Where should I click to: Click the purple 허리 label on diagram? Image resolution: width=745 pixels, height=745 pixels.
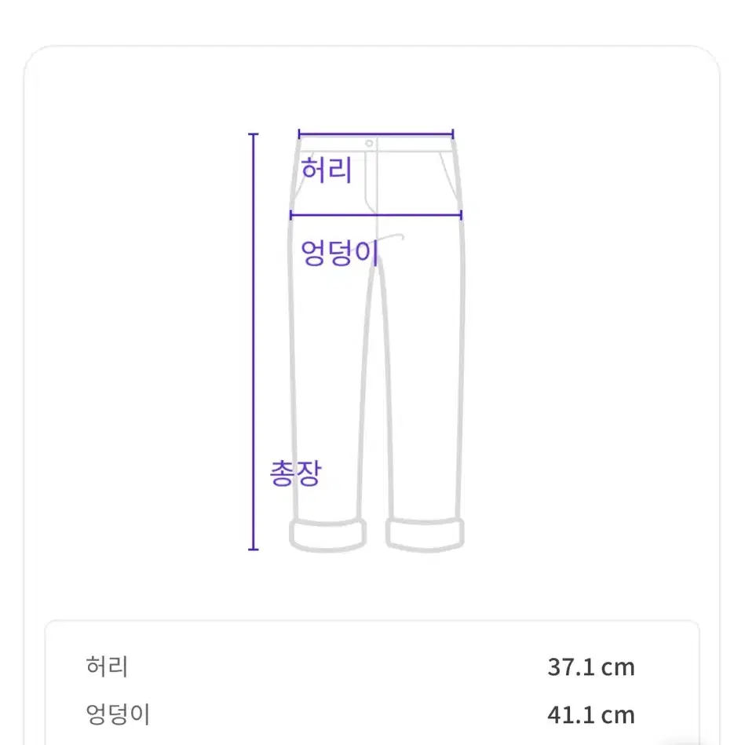(327, 170)
